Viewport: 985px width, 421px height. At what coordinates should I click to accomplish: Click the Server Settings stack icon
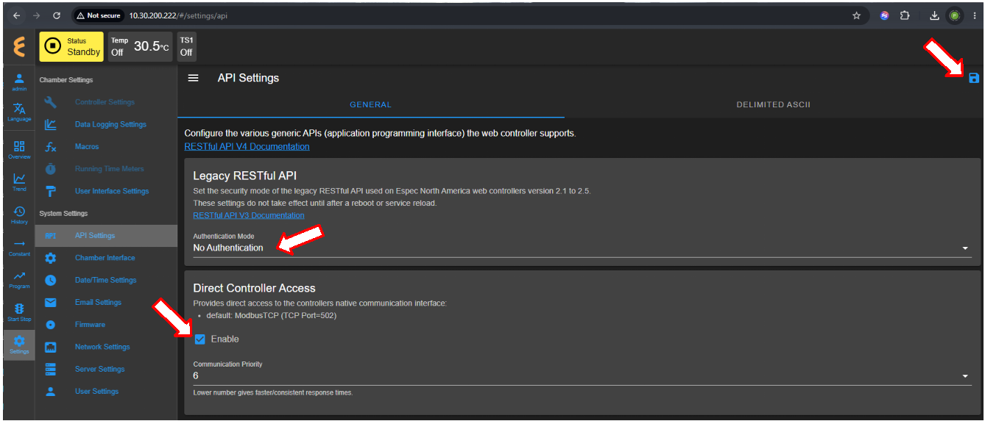point(50,369)
